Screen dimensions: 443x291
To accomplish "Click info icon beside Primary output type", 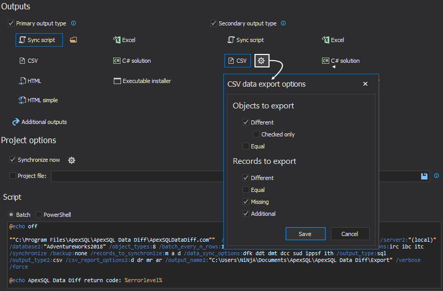I will tap(73, 23).
